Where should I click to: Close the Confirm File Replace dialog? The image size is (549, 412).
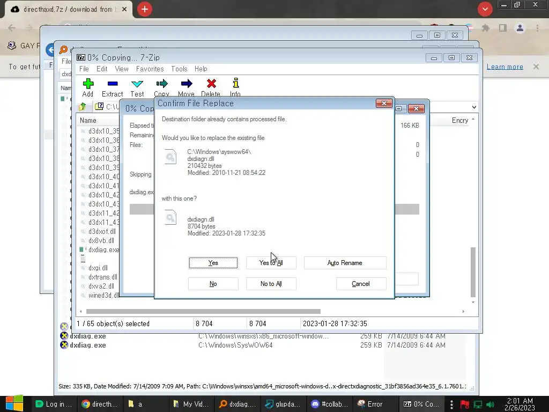coord(384,104)
